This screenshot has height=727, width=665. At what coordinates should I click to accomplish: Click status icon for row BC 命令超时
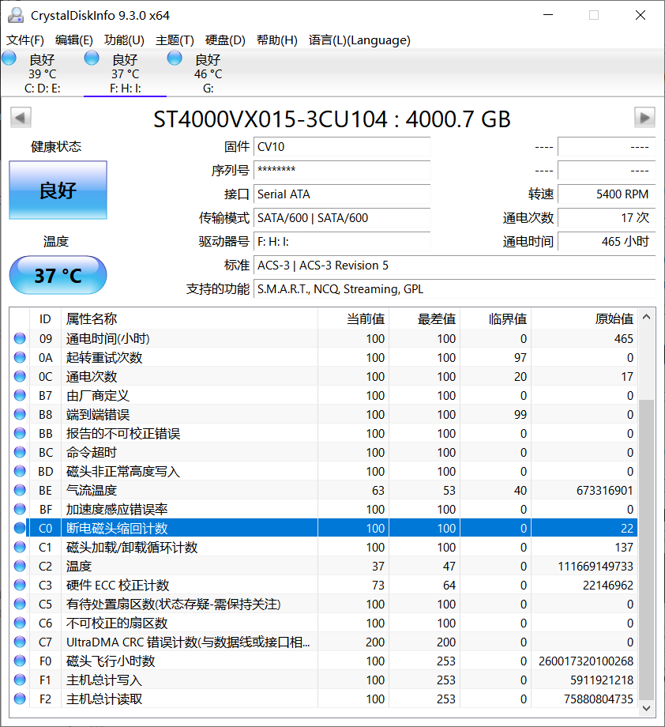[20, 452]
